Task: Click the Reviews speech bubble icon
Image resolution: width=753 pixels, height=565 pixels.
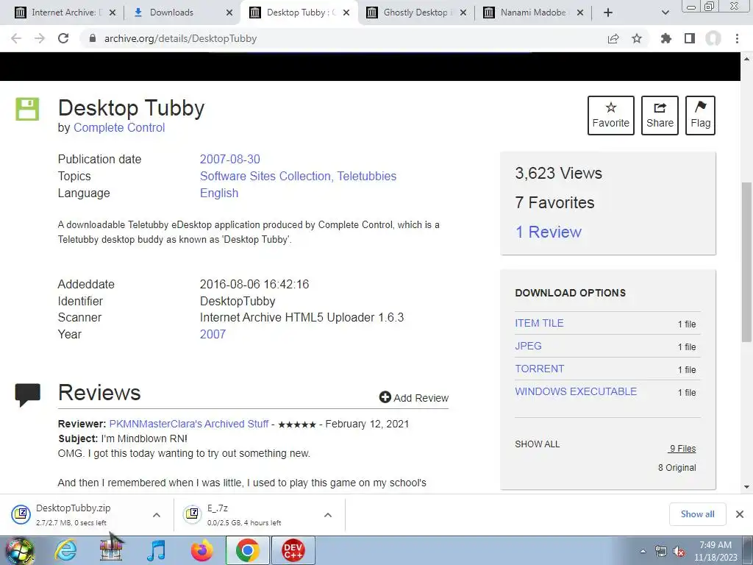Action: pos(27,395)
